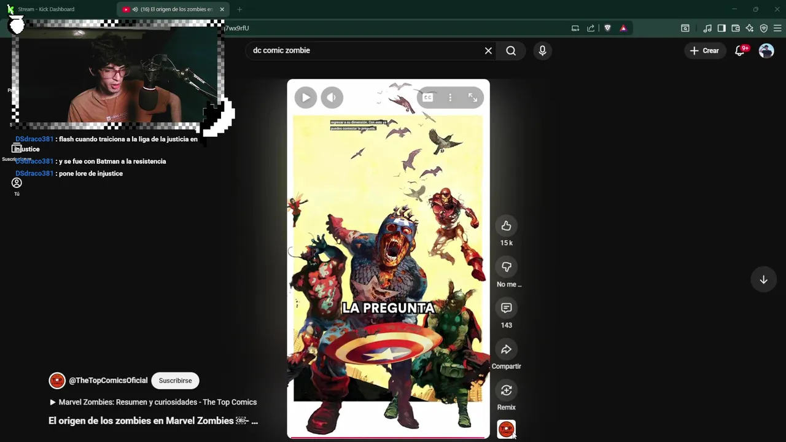Image resolution: width=786 pixels, height=442 pixels.
Task: Click chat message 'pone lore de injustice'
Action: (91, 174)
